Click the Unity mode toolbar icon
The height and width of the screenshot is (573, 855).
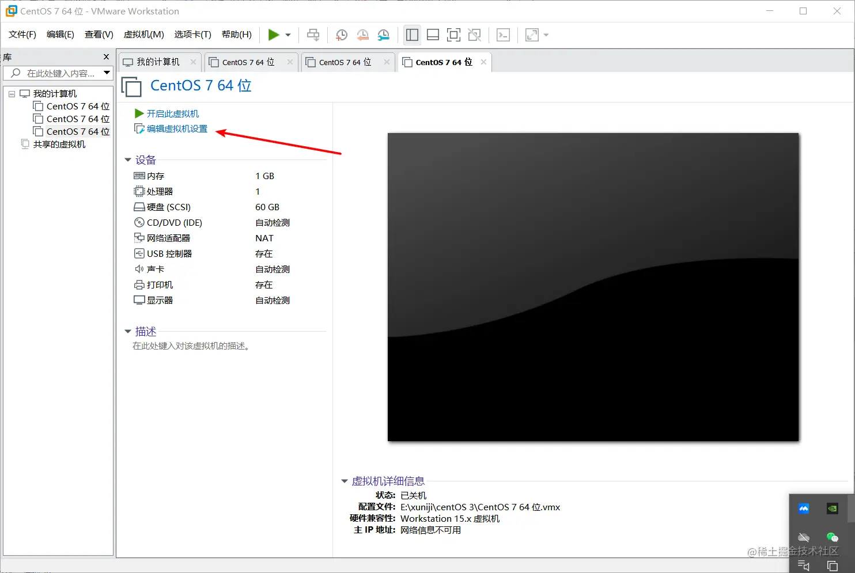[474, 35]
